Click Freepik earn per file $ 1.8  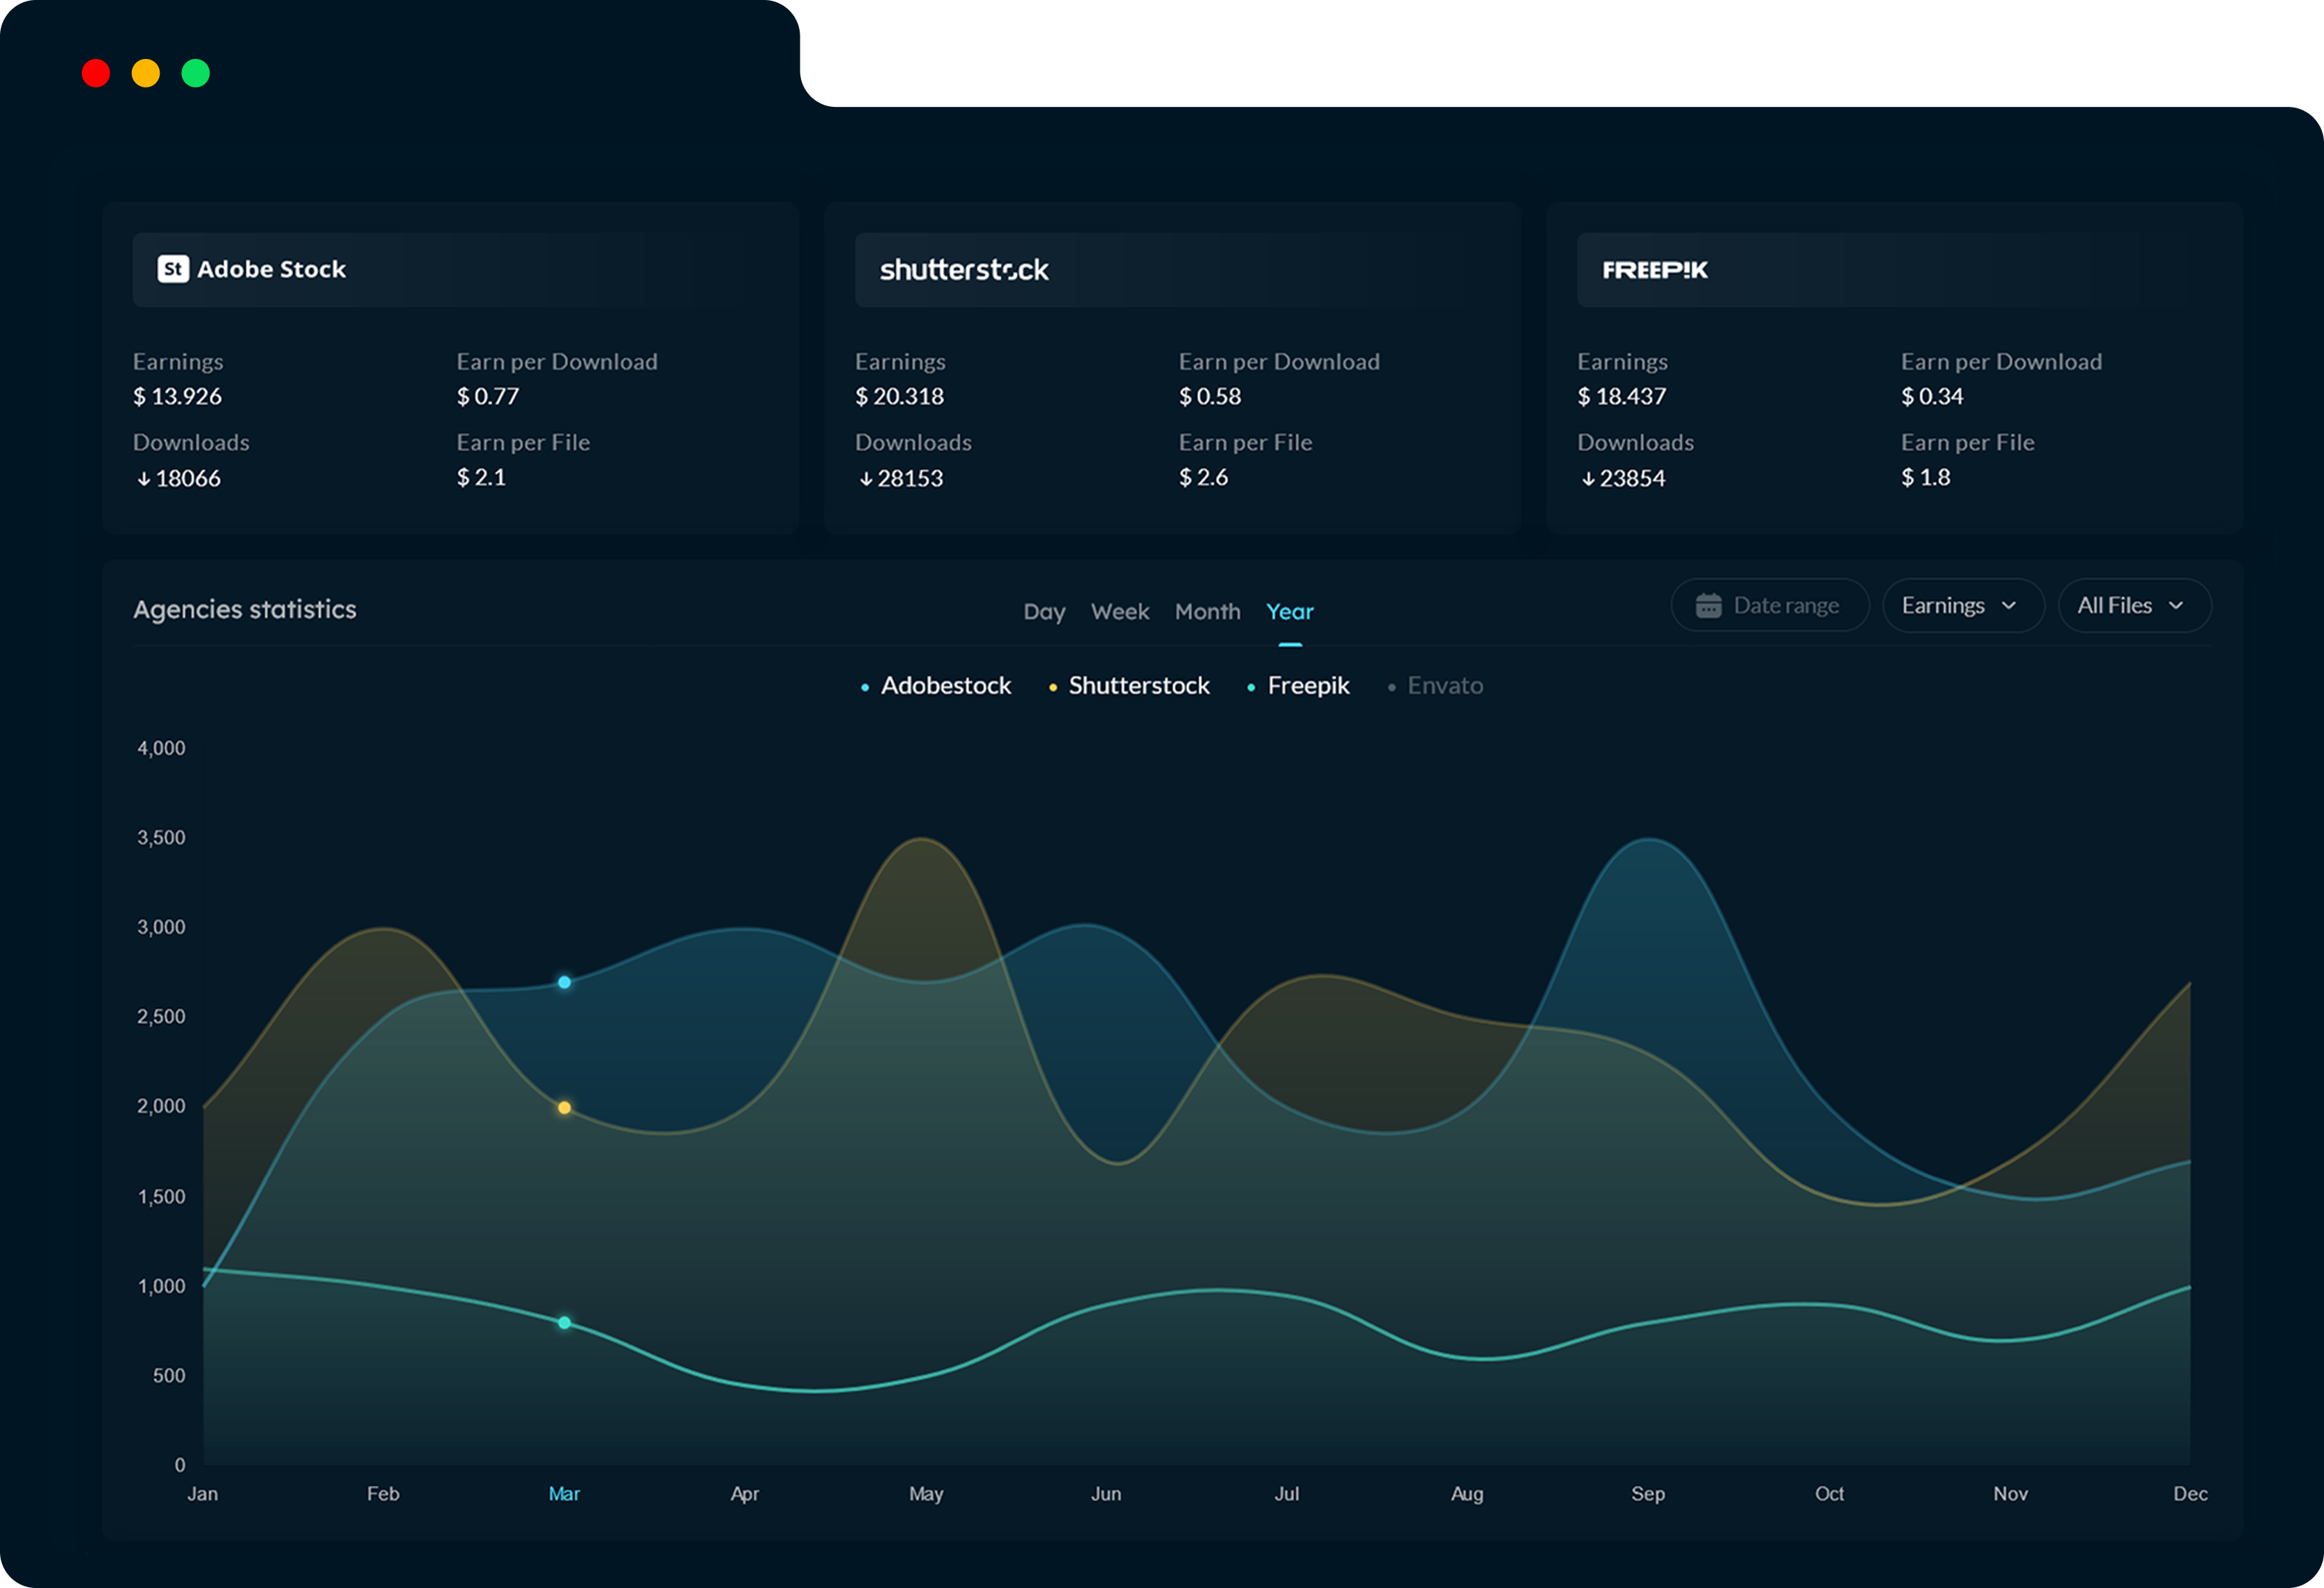tap(1925, 478)
